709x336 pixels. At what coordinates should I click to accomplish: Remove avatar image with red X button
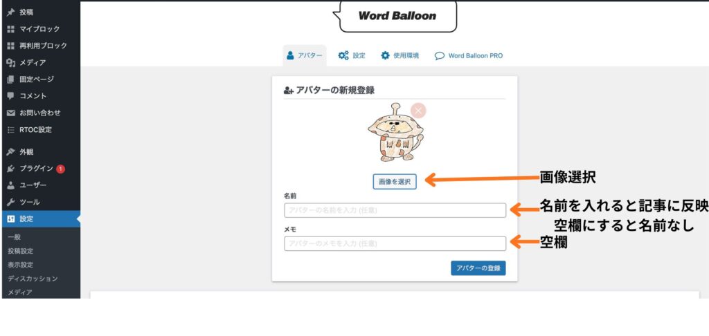click(x=418, y=111)
